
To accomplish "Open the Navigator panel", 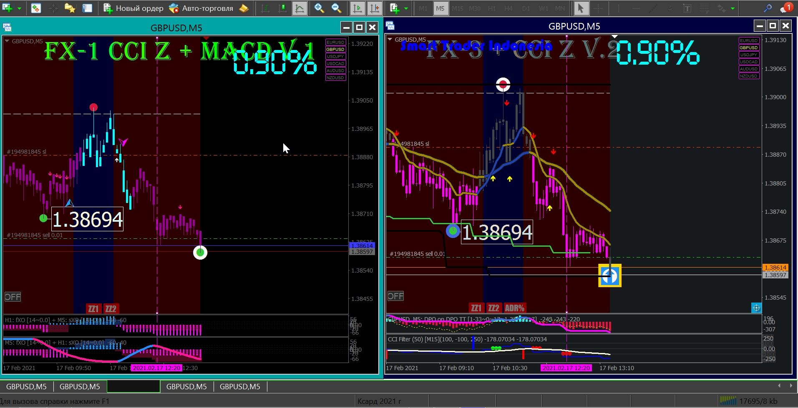I will click(70, 8).
